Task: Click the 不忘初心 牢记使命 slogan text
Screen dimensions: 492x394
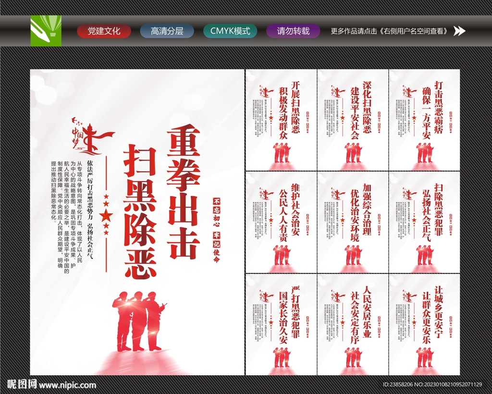Action: coord(217,230)
